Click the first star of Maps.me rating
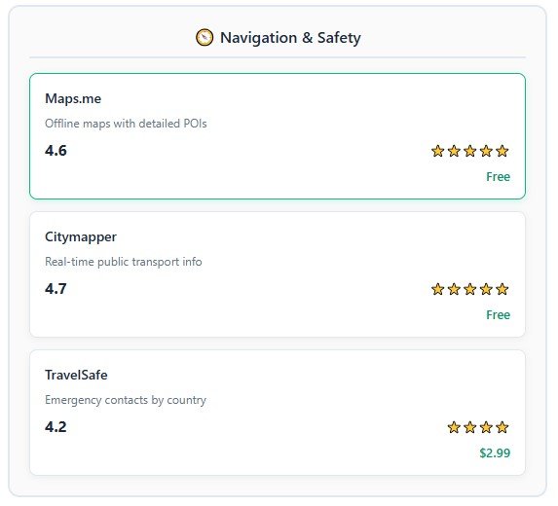558x506 pixels. 437,151
